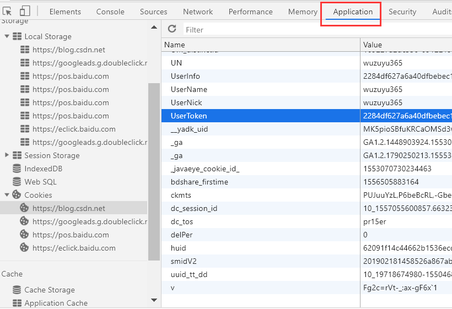The image size is (452, 309).
Task: Click the IndexedDB database icon
Action: click(x=17, y=169)
